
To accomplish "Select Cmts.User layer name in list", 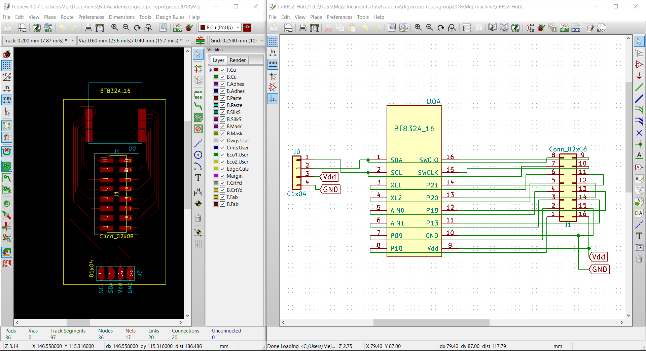I will [238, 147].
